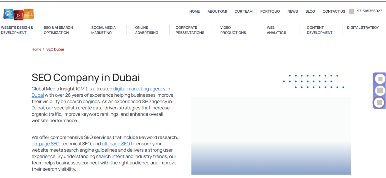Click the phone icon beside +971505356027

tap(352, 11)
